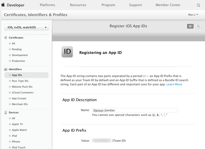This screenshot has height=149, width=205.
Task: Open the Learn More link
Action: coord(174,84)
